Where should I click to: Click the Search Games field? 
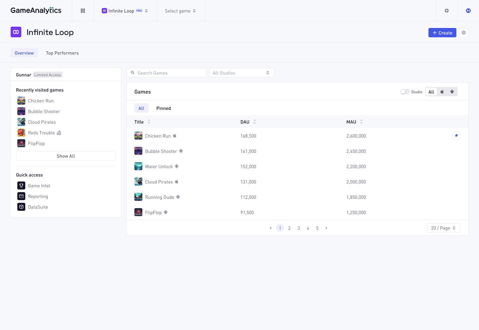pyautogui.click(x=166, y=73)
